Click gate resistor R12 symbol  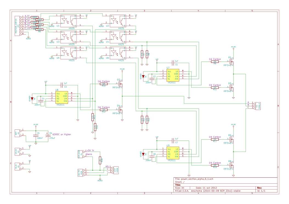pyautogui.click(x=104, y=110)
